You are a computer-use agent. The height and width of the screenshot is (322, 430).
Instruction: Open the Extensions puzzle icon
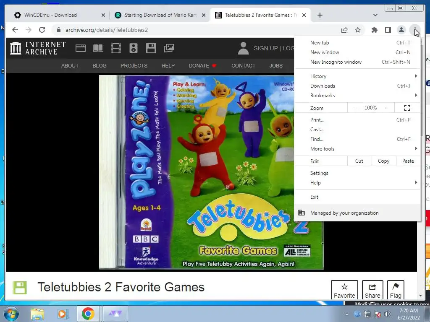click(x=374, y=30)
